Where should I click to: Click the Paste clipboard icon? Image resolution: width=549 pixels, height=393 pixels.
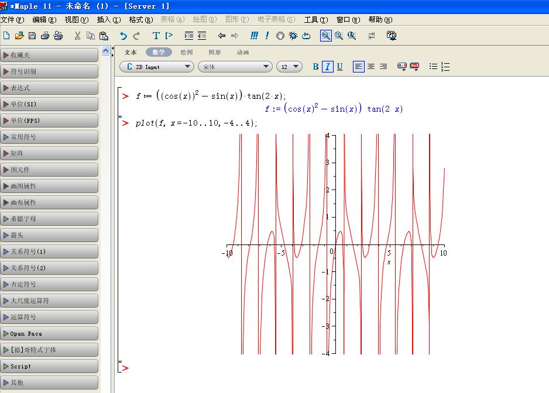104,35
